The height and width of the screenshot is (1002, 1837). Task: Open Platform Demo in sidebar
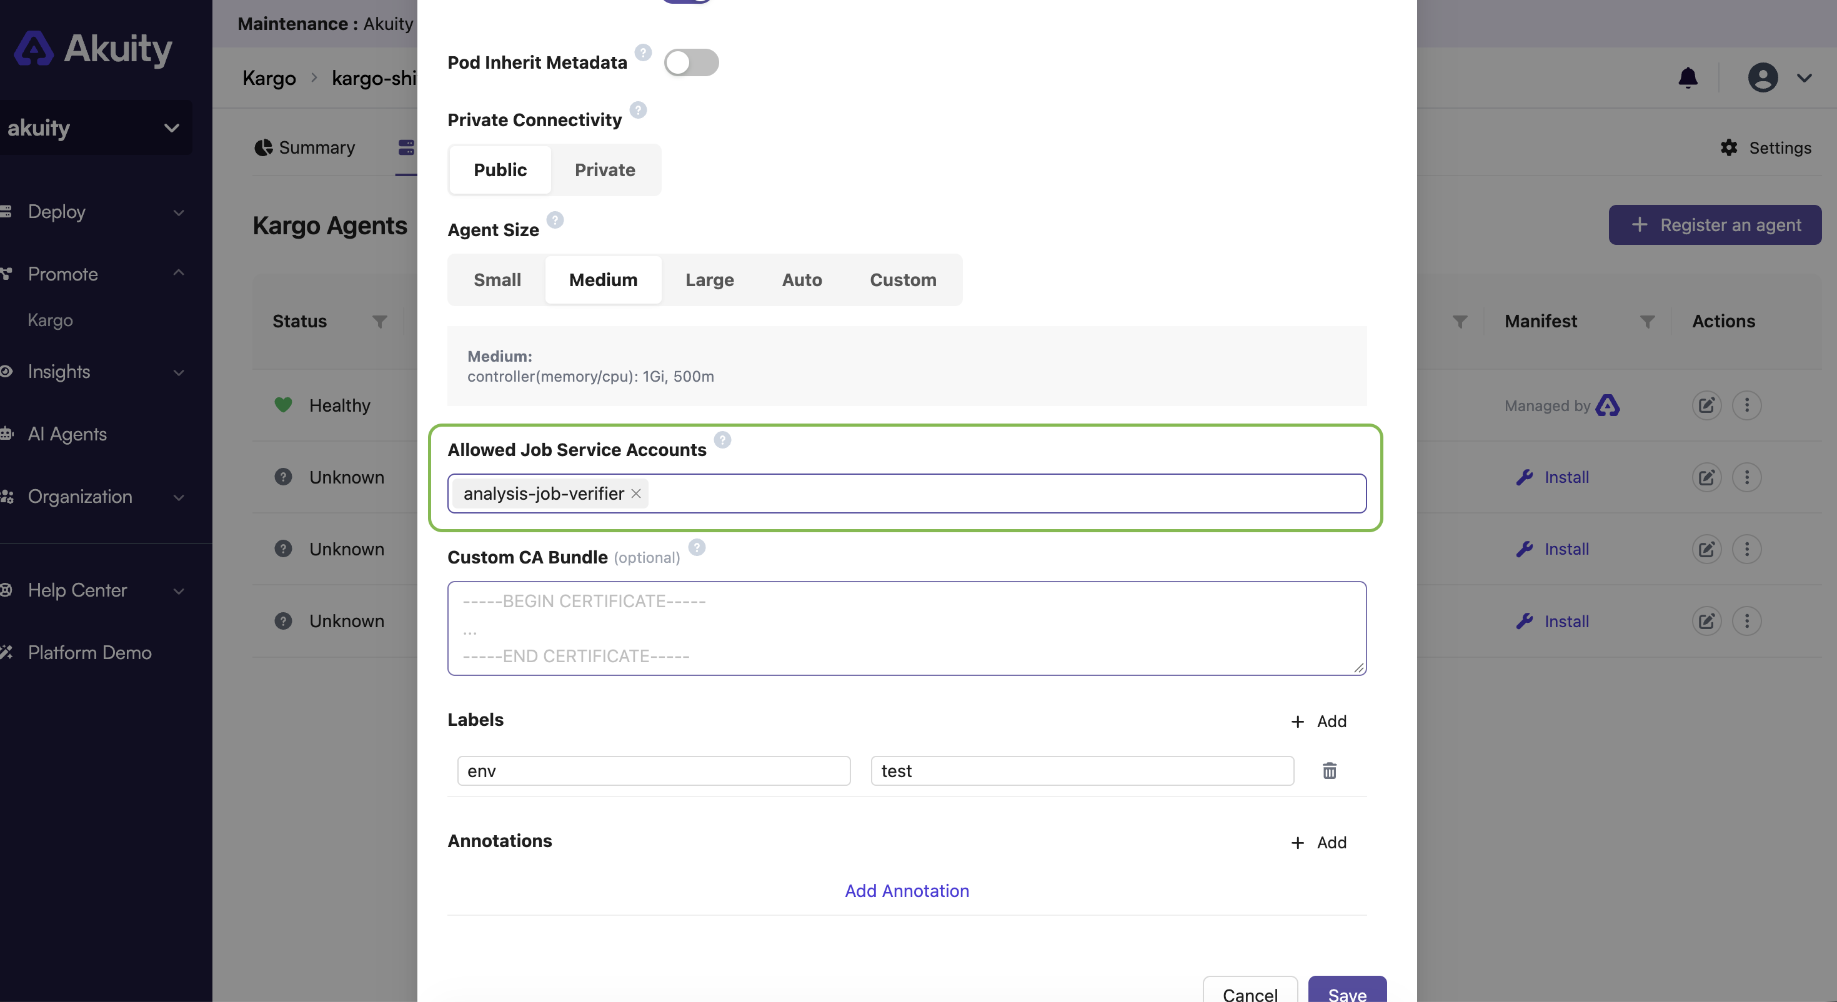(x=89, y=653)
